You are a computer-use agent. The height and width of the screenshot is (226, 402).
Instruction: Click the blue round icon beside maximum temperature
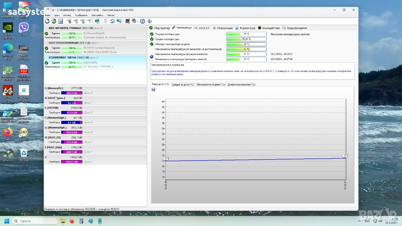click(152, 56)
